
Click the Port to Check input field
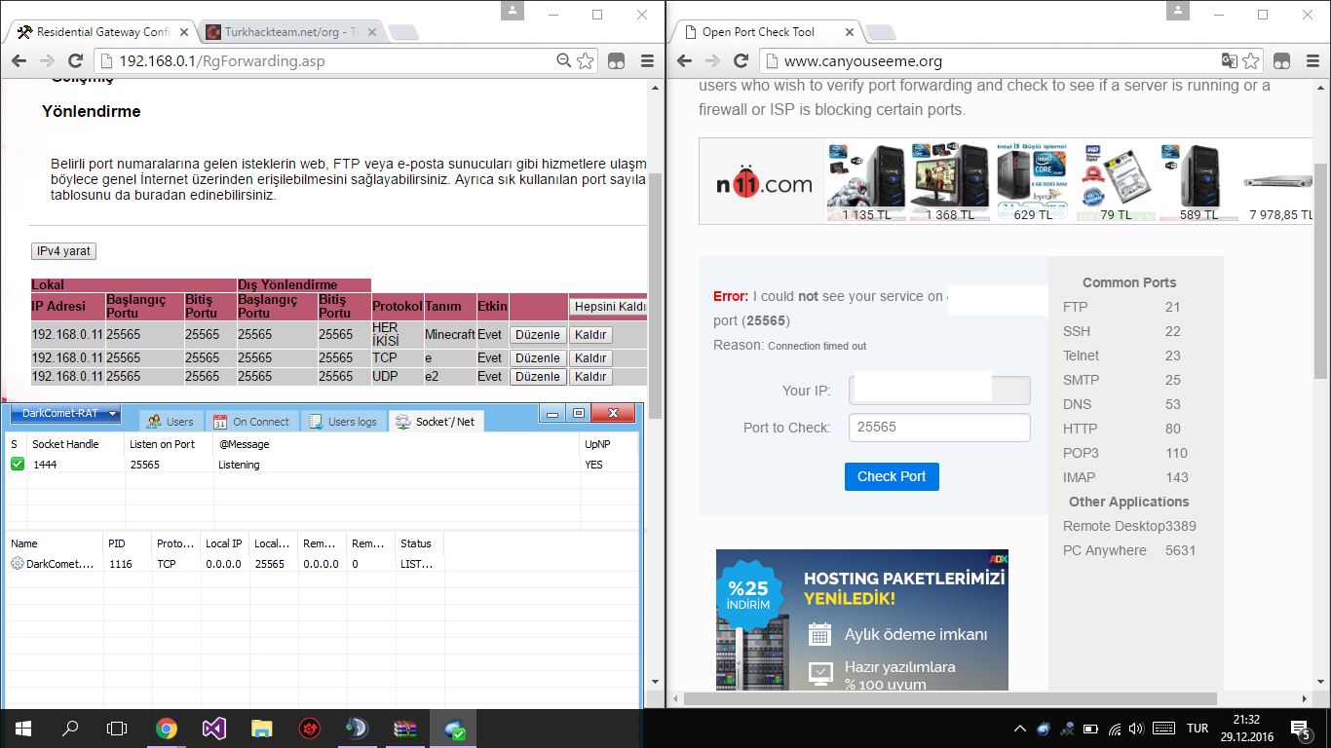pyautogui.click(x=939, y=428)
